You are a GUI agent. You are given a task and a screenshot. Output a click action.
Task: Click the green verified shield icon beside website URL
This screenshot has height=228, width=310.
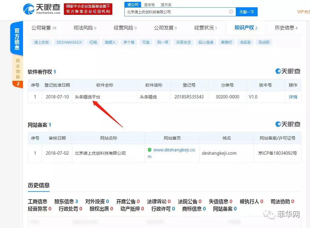tap(150, 150)
